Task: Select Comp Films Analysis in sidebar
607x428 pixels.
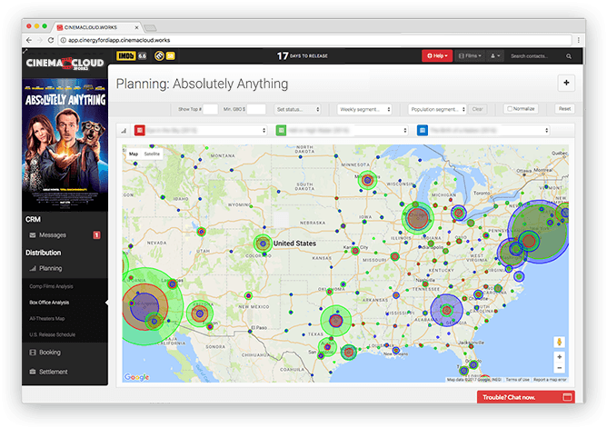Action: pyautogui.click(x=50, y=286)
